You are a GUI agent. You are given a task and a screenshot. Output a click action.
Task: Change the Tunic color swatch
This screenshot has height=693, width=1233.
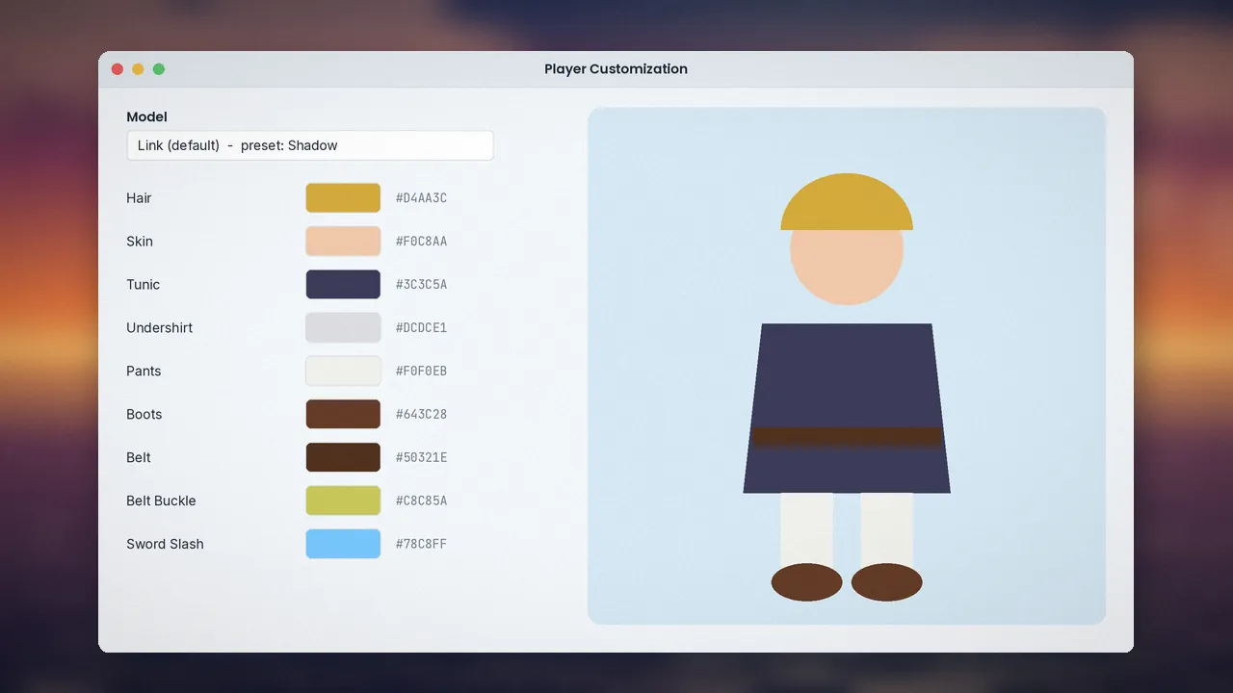(x=343, y=285)
